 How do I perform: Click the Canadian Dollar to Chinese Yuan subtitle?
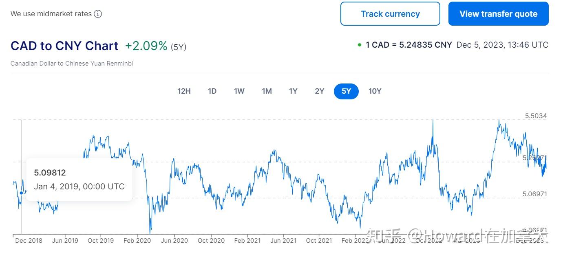(71, 64)
